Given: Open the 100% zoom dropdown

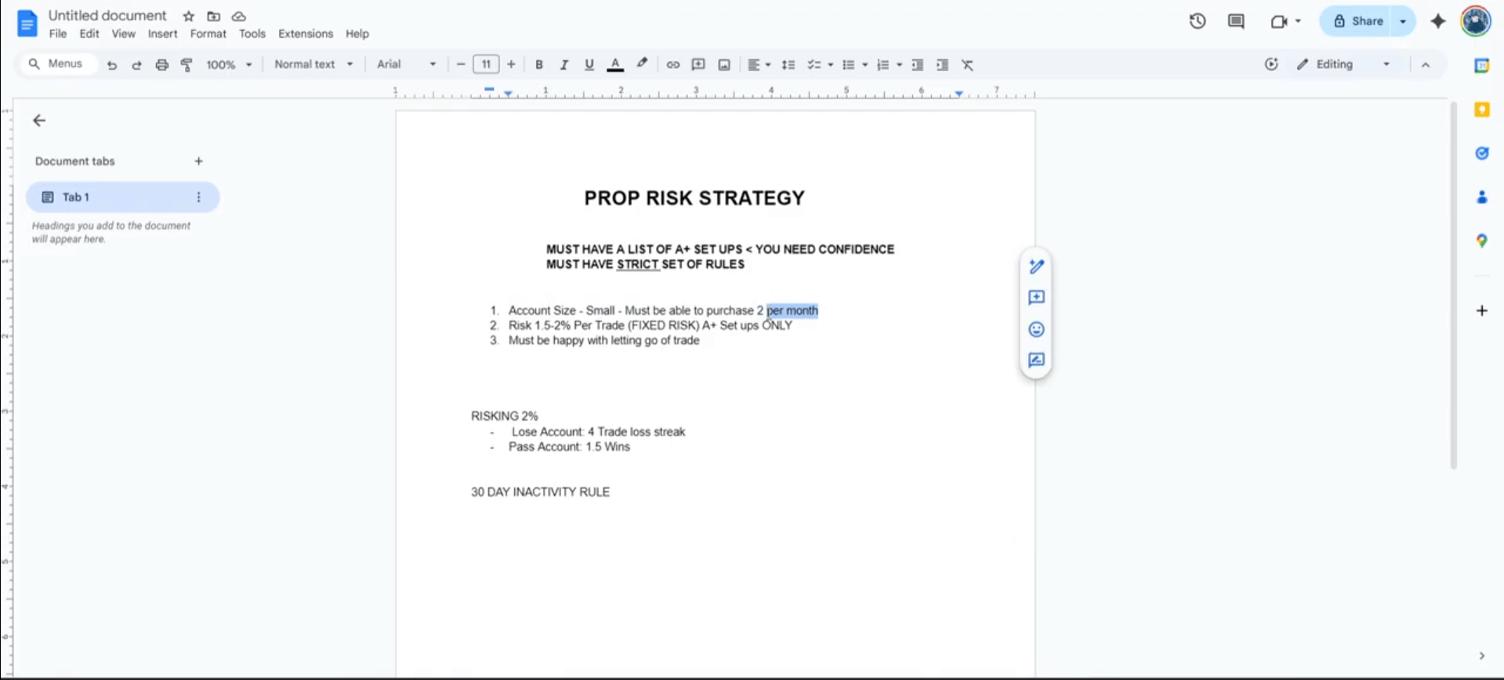Looking at the screenshot, I should (229, 65).
